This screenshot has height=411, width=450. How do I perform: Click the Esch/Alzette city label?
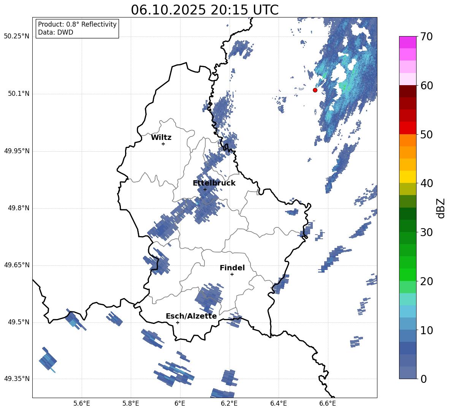tap(191, 316)
